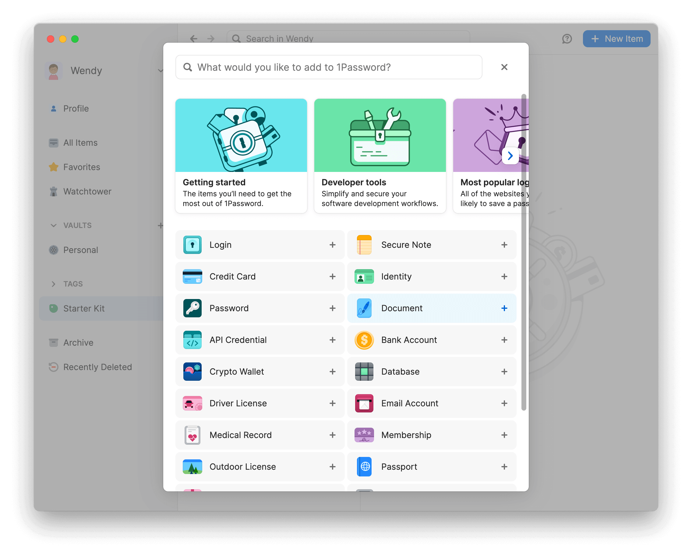Image resolution: width=692 pixels, height=556 pixels.
Task: Click the Membership stars icon
Action: 364,435
